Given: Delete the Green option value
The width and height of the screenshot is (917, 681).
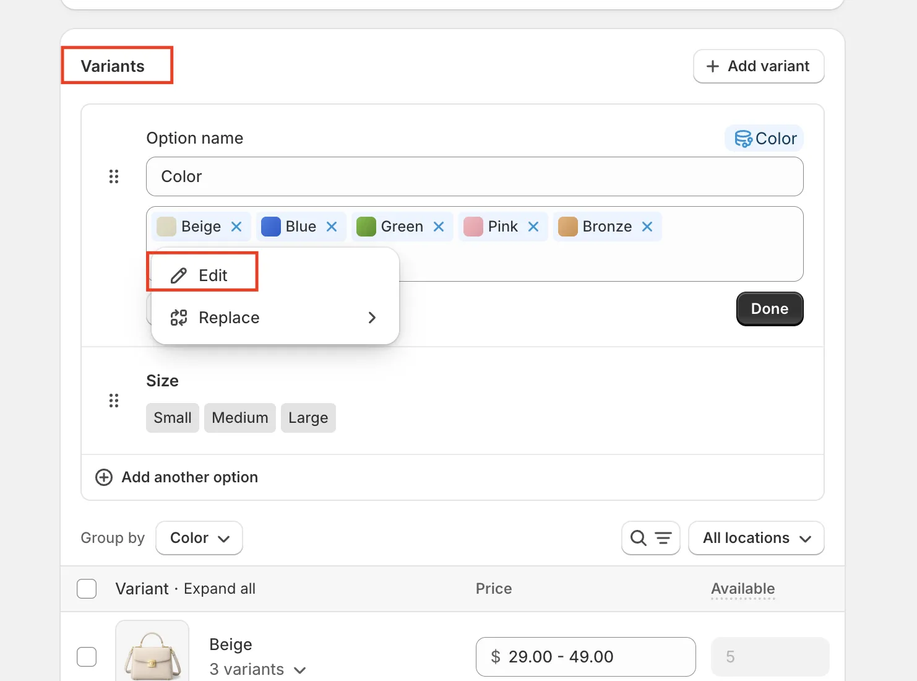Looking at the screenshot, I should tap(439, 227).
